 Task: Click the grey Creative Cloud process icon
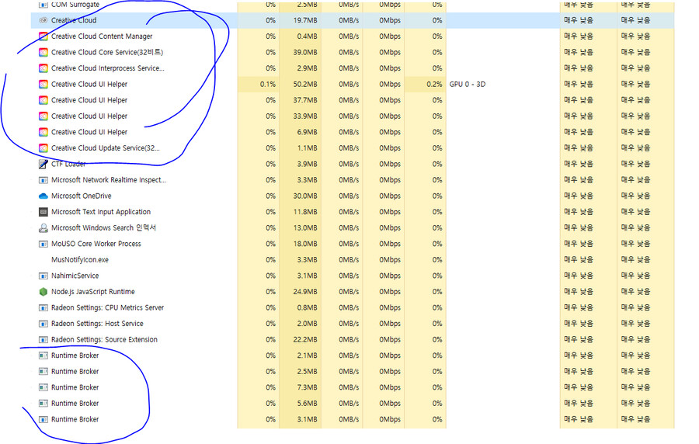pos(43,20)
